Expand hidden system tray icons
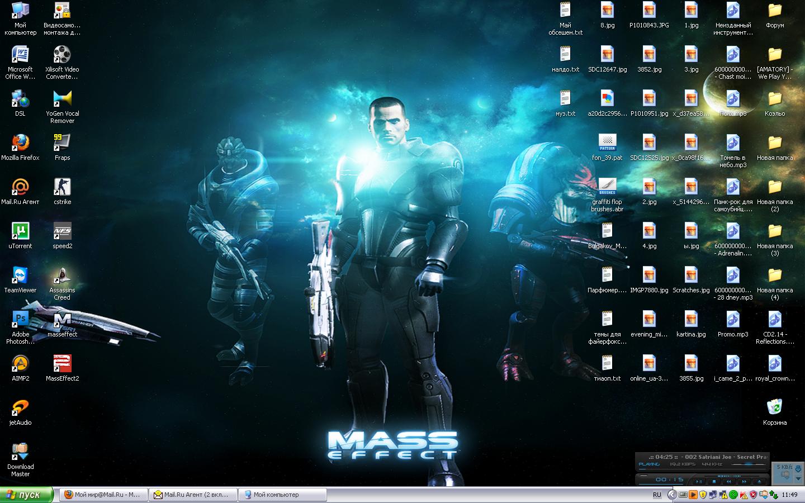Image resolution: width=805 pixels, height=503 pixels. pos(673,495)
